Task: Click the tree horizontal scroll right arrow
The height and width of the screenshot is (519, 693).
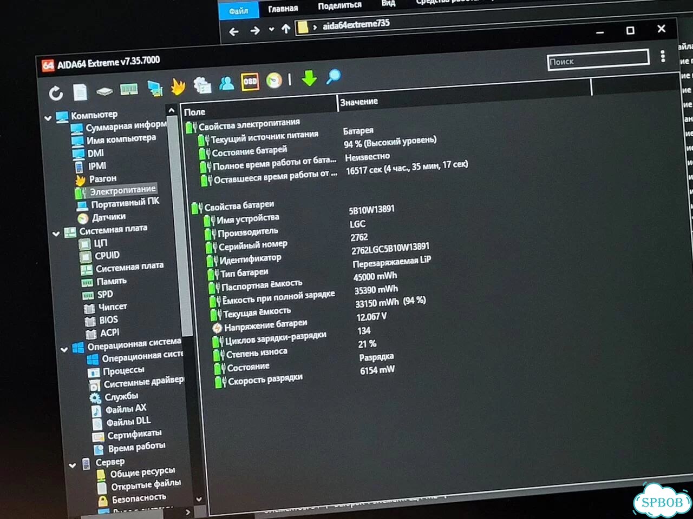Action: point(187,511)
